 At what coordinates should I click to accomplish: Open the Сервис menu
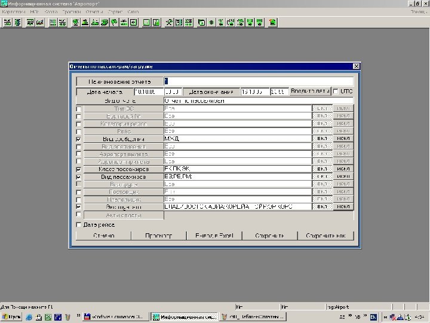pos(115,11)
